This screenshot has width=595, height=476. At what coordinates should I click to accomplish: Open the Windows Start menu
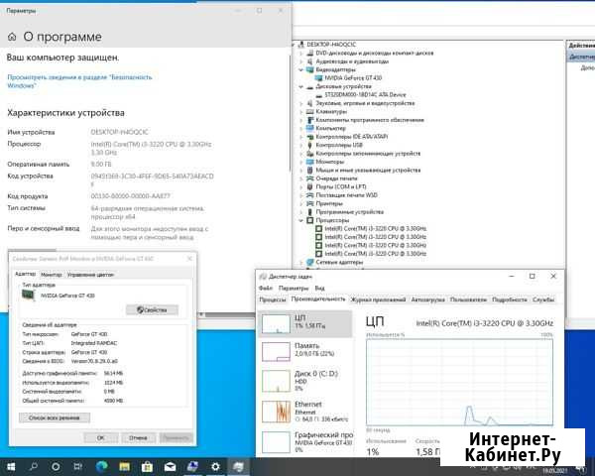(11, 467)
